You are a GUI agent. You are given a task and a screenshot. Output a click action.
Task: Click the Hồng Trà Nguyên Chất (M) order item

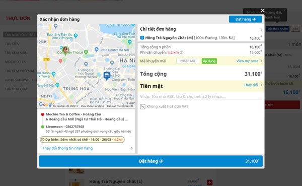[201, 38]
